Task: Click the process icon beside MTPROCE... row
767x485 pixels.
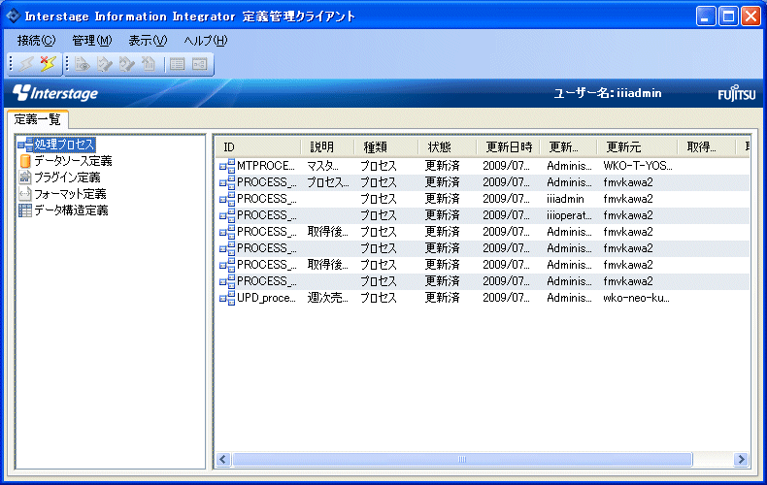Action: pyautogui.click(x=227, y=166)
